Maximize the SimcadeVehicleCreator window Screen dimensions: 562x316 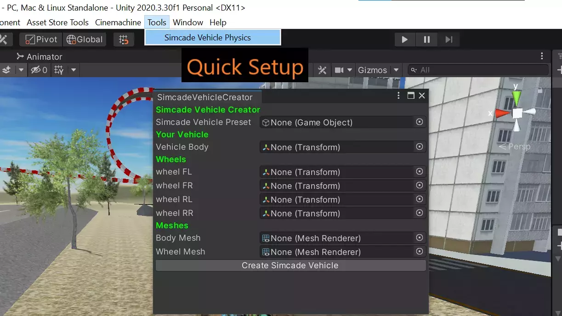click(x=411, y=96)
